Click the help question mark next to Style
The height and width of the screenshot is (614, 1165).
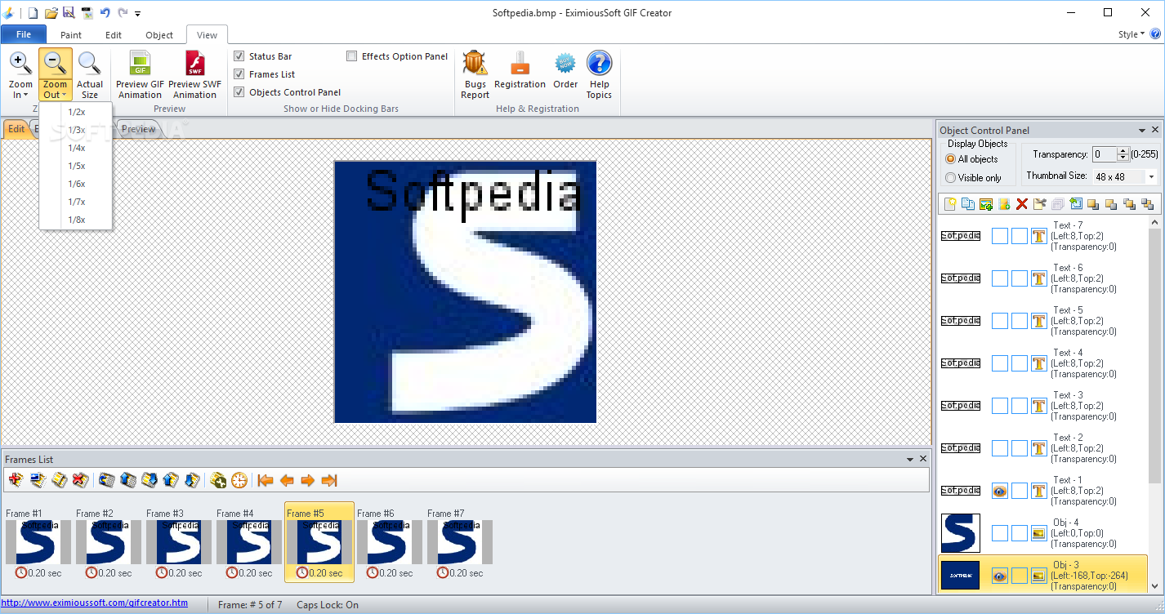(1155, 34)
